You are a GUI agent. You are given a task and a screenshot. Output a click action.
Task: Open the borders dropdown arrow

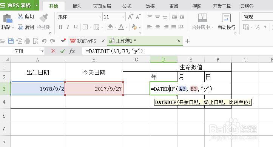[91, 27]
